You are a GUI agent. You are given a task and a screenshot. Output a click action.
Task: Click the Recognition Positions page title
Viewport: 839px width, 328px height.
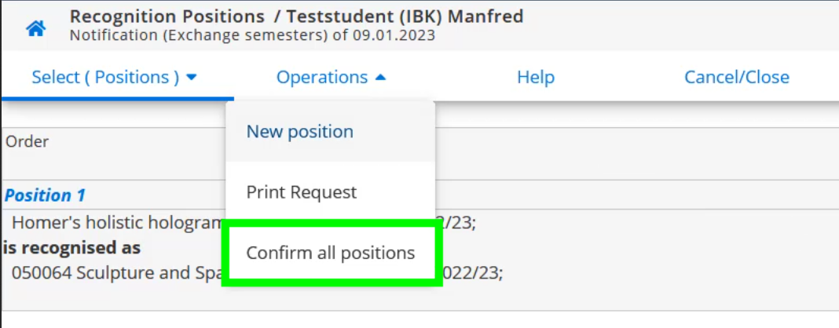167,16
